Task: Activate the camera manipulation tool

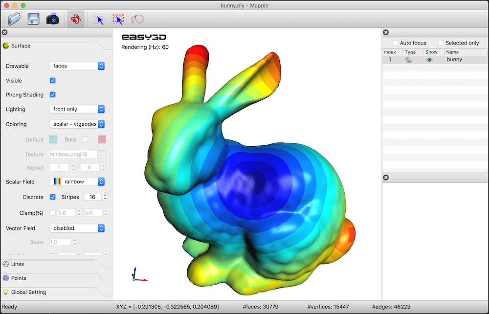Action: tap(75, 19)
